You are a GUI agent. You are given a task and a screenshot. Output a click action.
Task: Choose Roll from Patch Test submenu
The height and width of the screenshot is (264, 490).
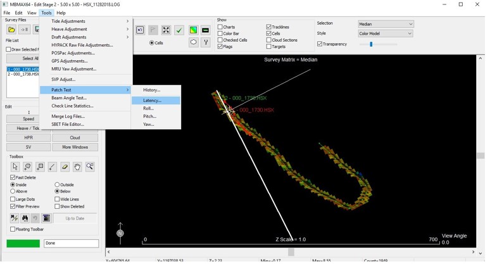tap(156, 108)
